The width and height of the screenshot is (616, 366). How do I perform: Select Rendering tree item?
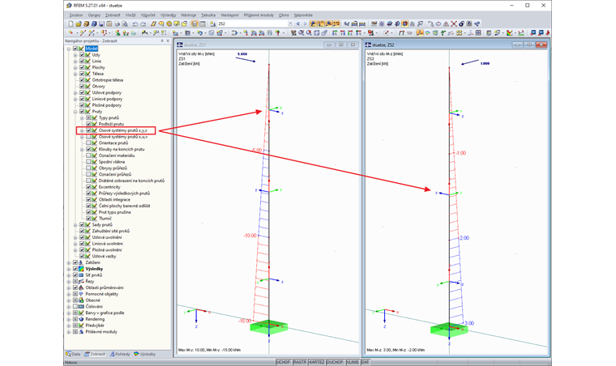tap(95, 319)
